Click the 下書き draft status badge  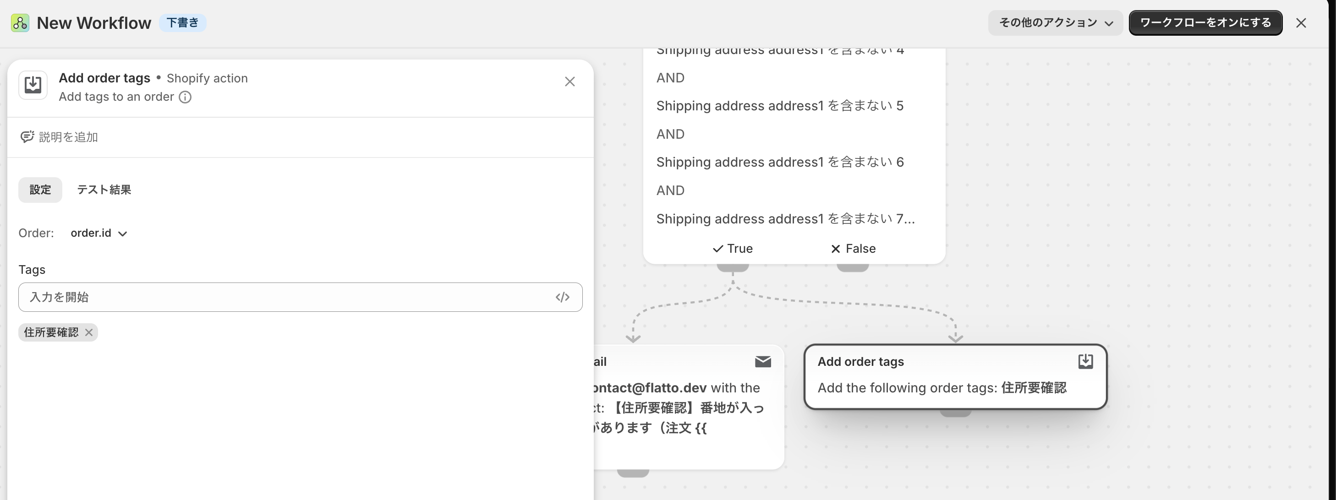click(182, 23)
